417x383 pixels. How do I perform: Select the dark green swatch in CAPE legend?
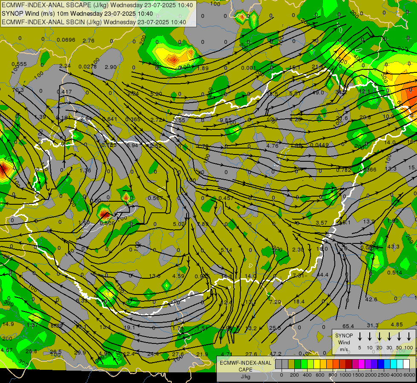pyautogui.click(x=298, y=364)
